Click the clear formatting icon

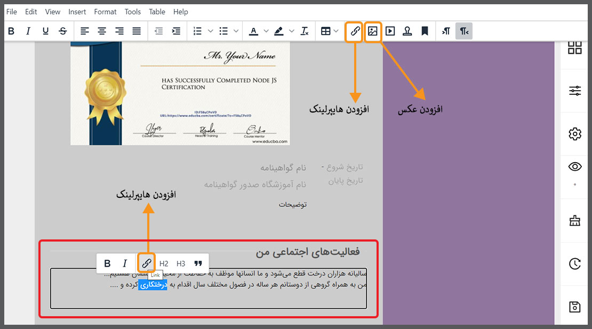pyautogui.click(x=305, y=31)
